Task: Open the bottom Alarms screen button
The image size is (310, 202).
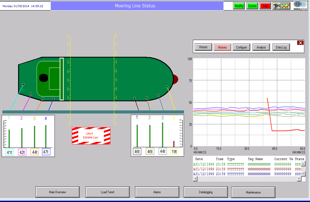Action: pyautogui.click(x=157, y=192)
